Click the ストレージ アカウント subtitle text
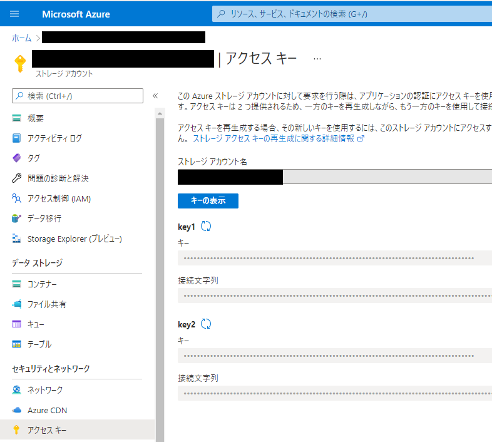This screenshot has width=492, height=442. [x=64, y=74]
